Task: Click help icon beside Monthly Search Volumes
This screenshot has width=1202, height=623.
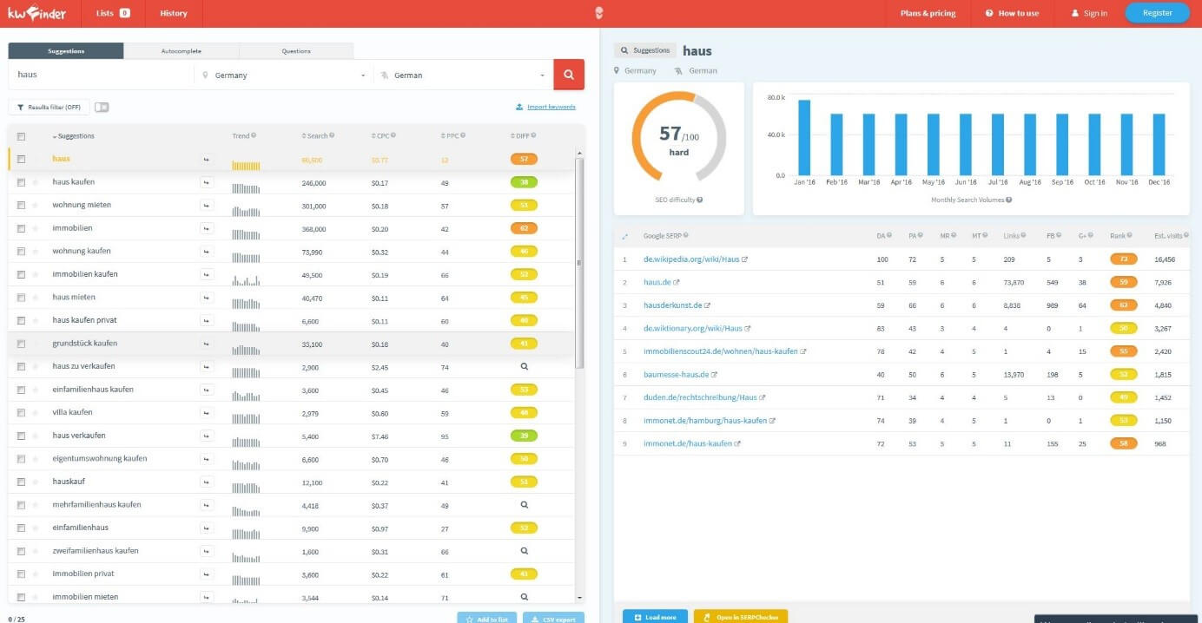Action: tap(1008, 200)
